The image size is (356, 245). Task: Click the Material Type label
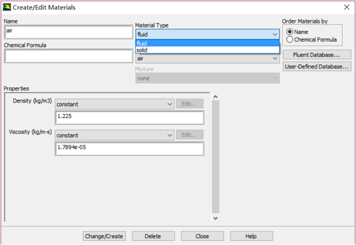[152, 25]
